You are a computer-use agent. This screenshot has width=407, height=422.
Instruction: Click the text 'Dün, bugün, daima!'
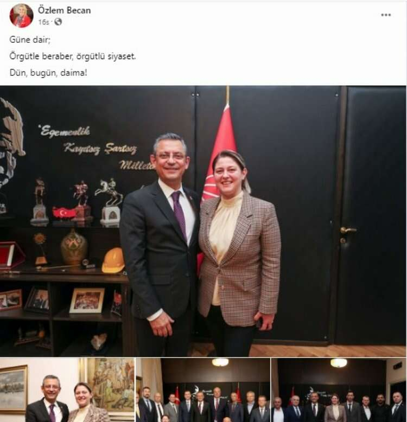(48, 73)
